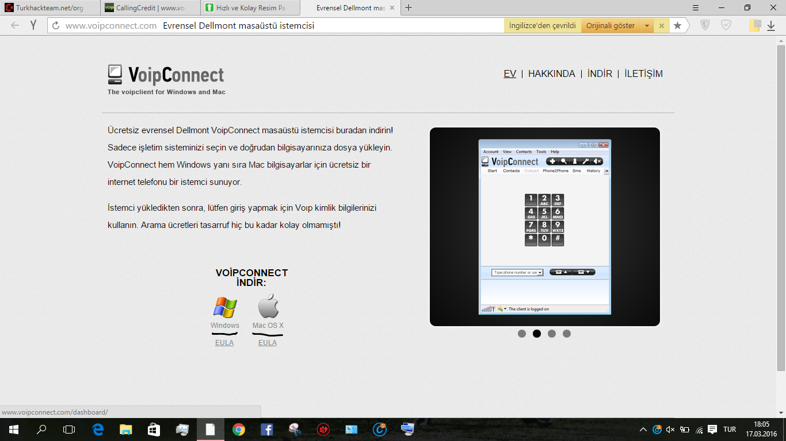Click the Orijinali göster button
786x441 pixels.
pos(611,25)
